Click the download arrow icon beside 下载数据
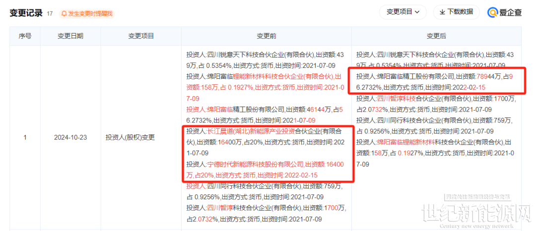This screenshot has width=536, height=231. click(442, 12)
